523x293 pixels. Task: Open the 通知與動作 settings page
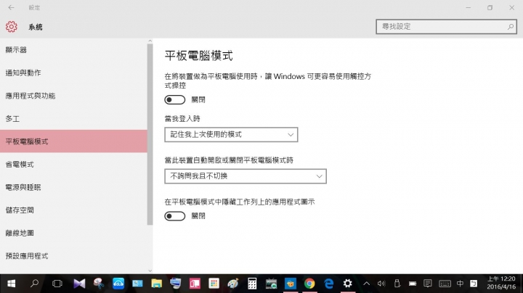73,73
